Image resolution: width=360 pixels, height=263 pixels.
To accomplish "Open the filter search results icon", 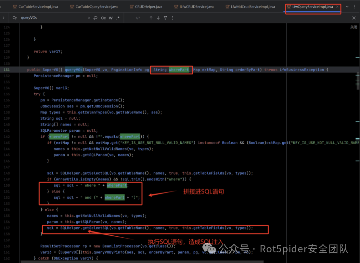I will tap(165, 18).
